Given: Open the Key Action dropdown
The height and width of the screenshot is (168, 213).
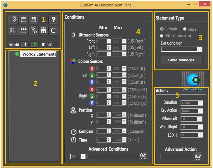Looking at the screenshot, I should tap(201, 111).
